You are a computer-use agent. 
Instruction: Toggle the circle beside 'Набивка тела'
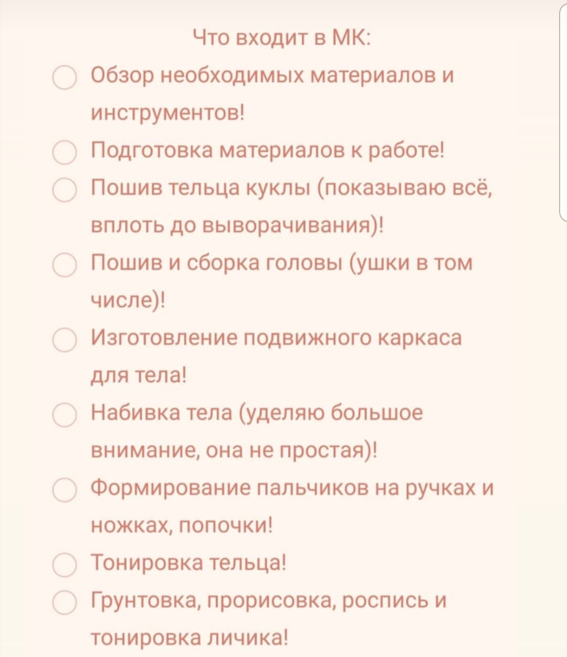(65, 415)
